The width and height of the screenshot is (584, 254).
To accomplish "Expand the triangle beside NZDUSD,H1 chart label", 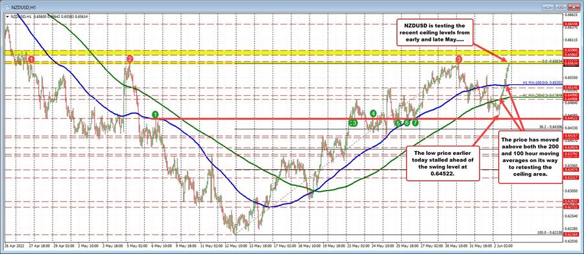I will coord(8,16).
